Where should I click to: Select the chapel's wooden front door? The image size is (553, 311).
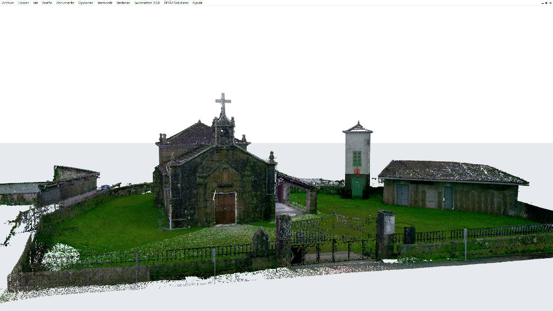pos(225,208)
